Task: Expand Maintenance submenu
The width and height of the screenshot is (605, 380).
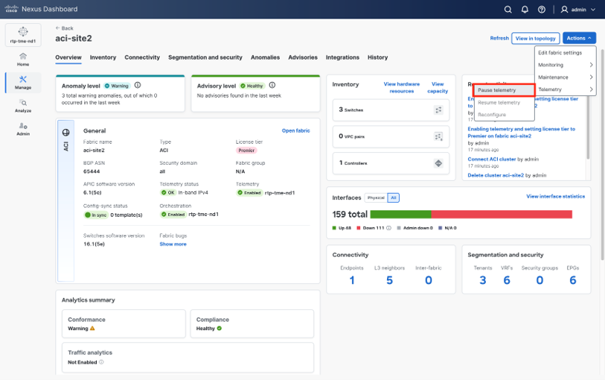Action: click(566, 77)
